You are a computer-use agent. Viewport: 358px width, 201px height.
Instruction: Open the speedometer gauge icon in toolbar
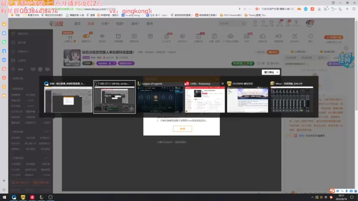click(x=262, y=36)
